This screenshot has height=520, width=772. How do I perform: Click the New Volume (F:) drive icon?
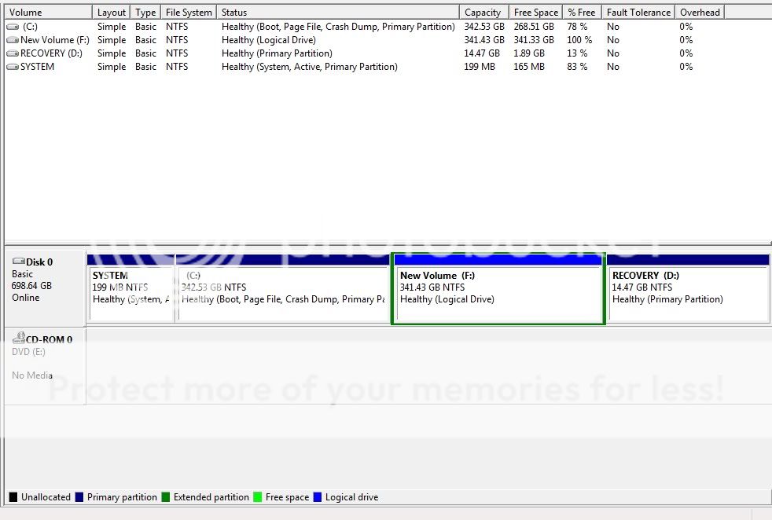tap(13, 40)
